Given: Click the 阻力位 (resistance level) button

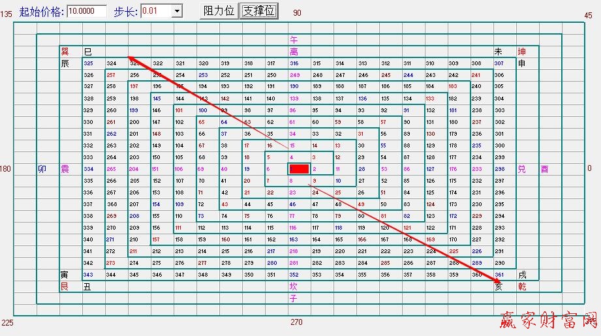Looking at the screenshot, I should click(219, 10).
